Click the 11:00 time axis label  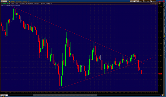click(x=6, y=93)
